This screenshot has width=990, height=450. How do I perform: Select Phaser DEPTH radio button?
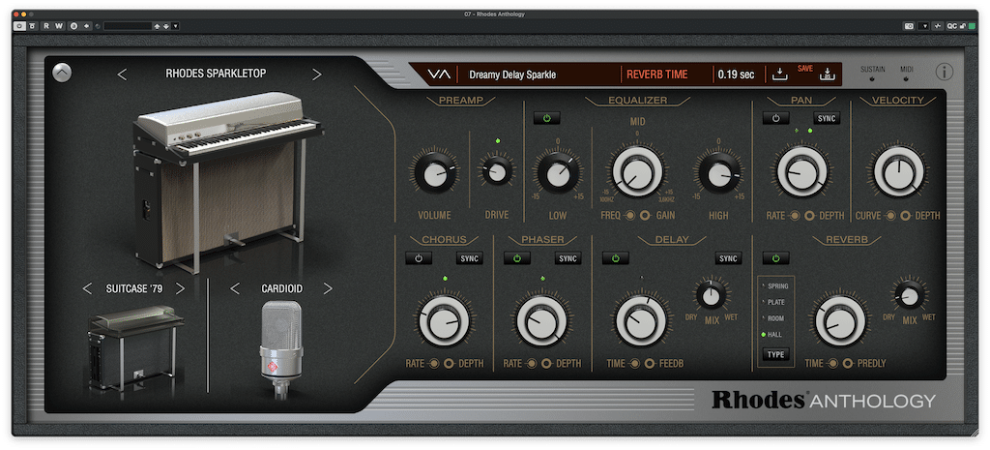point(546,364)
